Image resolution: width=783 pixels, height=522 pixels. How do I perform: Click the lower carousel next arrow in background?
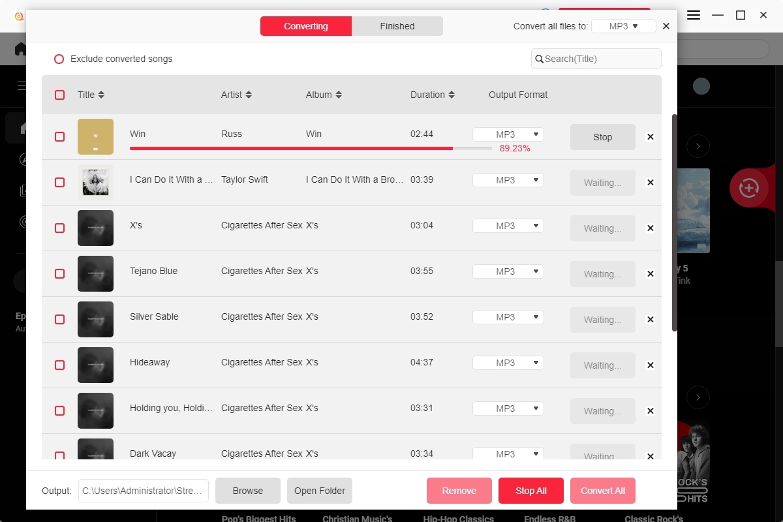(x=698, y=397)
